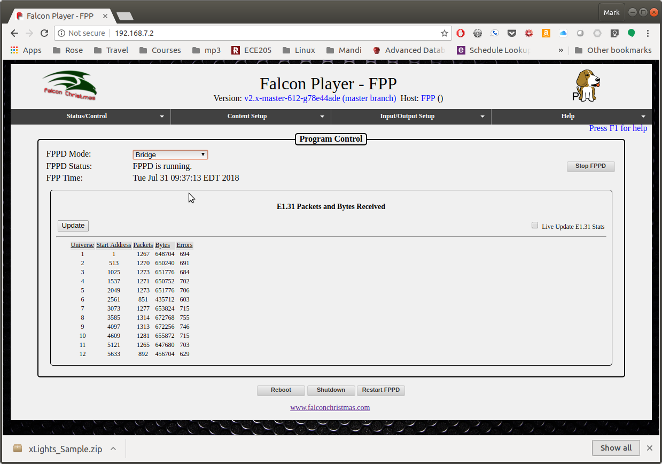Open the FPPD Mode dropdown

point(170,154)
